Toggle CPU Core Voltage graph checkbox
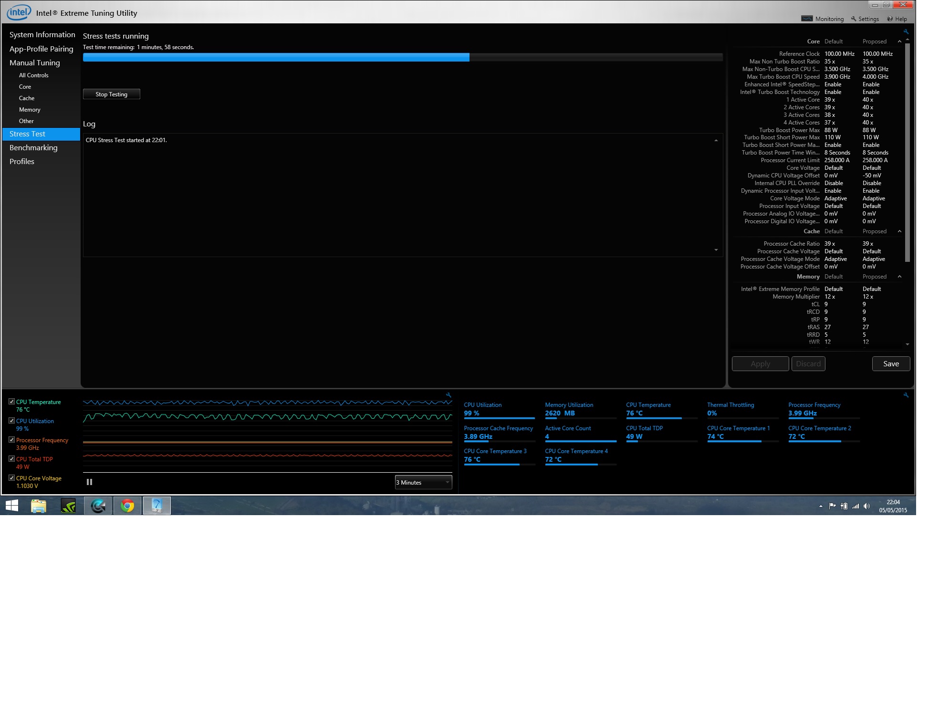The height and width of the screenshot is (704, 939). (12, 478)
